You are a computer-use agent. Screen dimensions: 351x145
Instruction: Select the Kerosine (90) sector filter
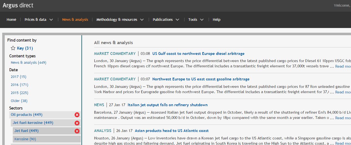[25, 139]
